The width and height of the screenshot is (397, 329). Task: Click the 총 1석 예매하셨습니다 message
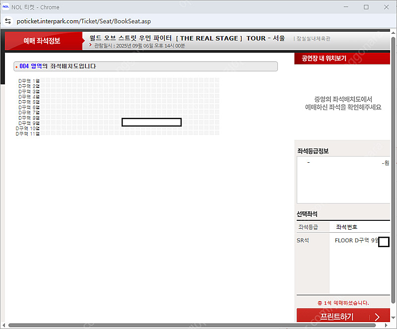click(x=343, y=303)
